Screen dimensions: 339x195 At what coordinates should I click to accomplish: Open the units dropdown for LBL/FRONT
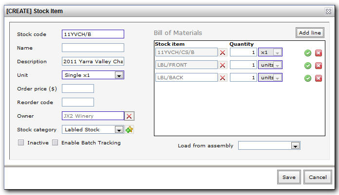270,65
